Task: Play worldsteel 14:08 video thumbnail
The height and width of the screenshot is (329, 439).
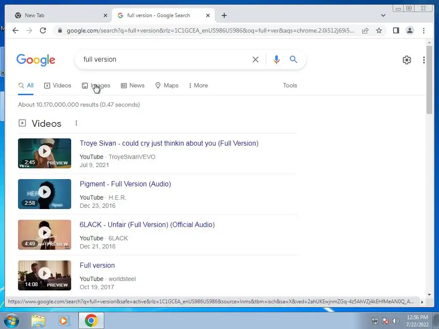Action: tap(45, 275)
